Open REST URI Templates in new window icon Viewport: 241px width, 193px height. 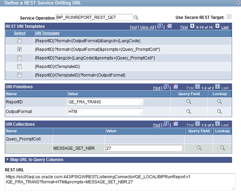coord(160,26)
